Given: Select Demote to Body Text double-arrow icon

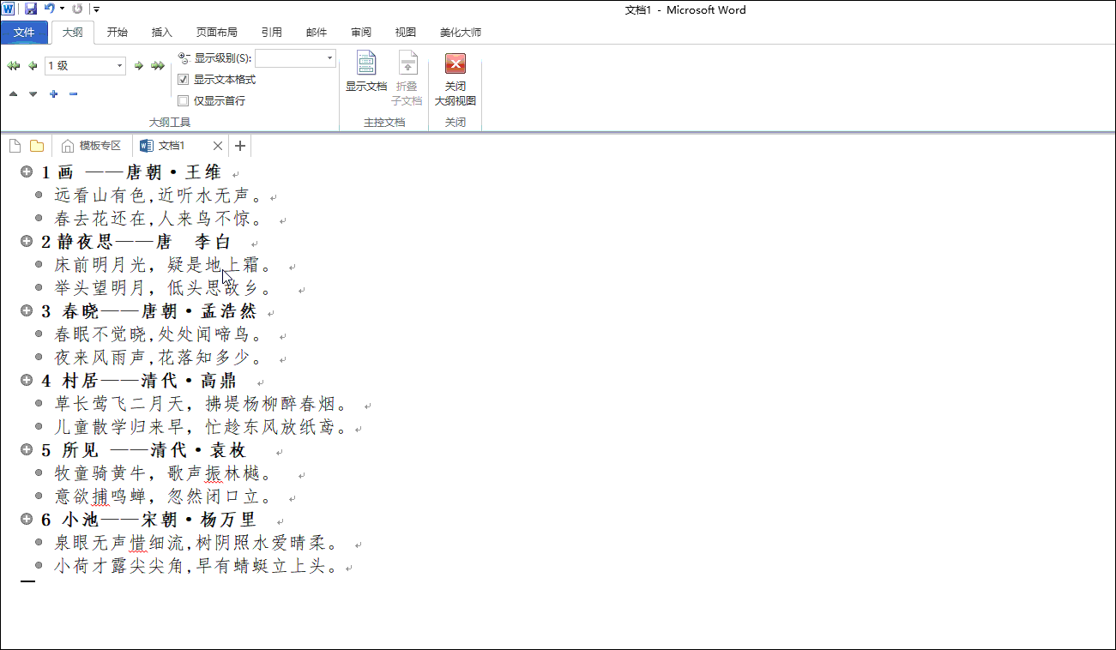Looking at the screenshot, I should pyautogui.click(x=156, y=65).
